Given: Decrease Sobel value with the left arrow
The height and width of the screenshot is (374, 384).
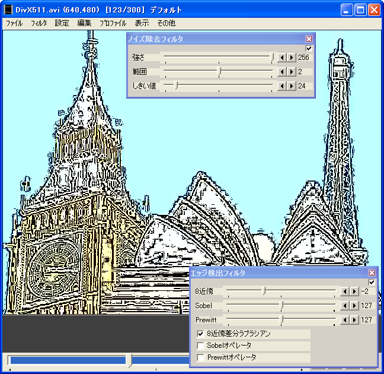Looking at the screenshot, I should [x=345, y=306].
